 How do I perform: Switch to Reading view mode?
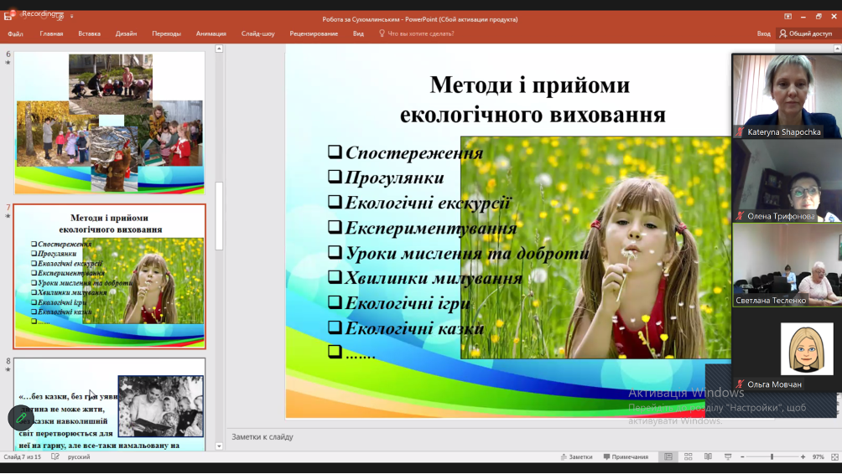[709, 457]
